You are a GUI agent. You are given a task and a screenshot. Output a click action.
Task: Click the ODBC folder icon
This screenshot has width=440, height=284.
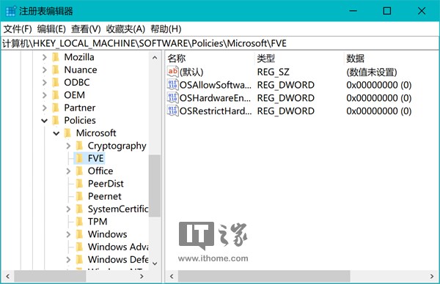tap(56, 82)
